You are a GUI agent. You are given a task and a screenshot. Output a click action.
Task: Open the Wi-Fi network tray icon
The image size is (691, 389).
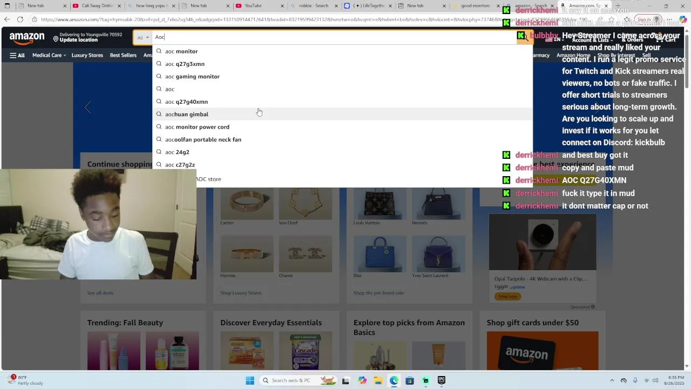tap(647, 380)
